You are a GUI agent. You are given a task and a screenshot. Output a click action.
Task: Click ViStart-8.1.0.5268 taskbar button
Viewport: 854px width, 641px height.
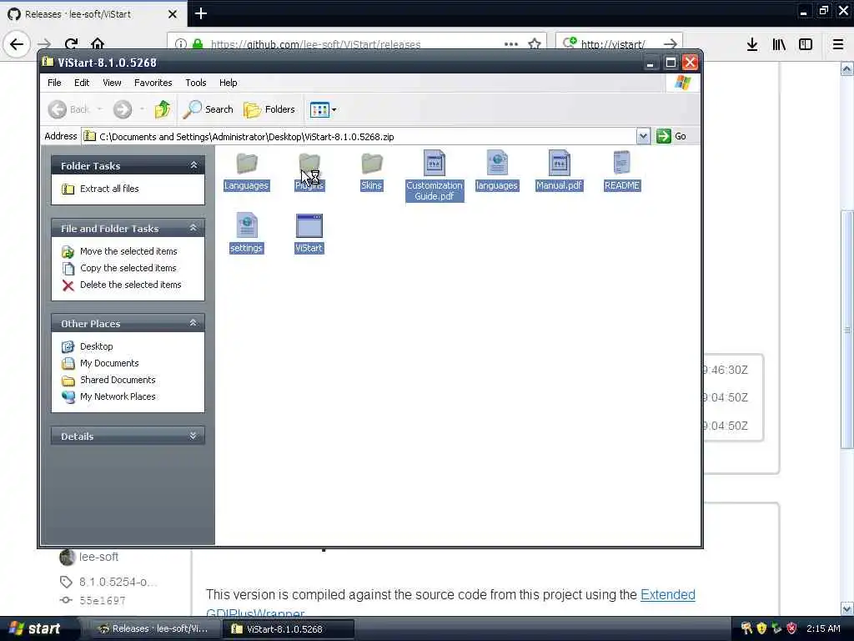(288, 628)
